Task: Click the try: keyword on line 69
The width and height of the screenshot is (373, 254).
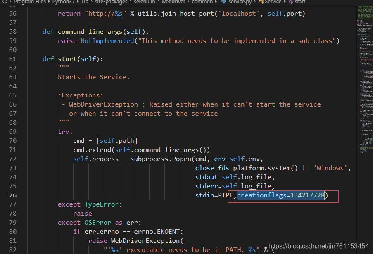Action: [65, 132]
